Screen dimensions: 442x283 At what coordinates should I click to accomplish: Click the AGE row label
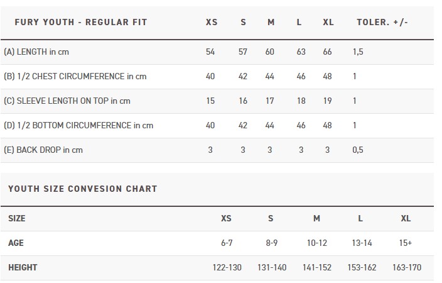tap(16, 243)
